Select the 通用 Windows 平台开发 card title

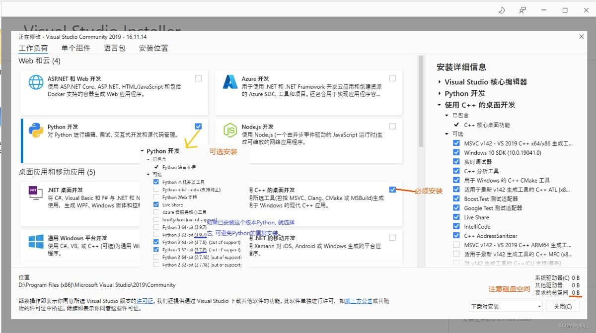pos(77,238)
